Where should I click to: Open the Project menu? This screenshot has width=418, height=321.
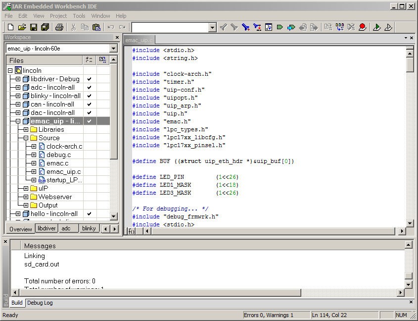[x=58, y=16]
